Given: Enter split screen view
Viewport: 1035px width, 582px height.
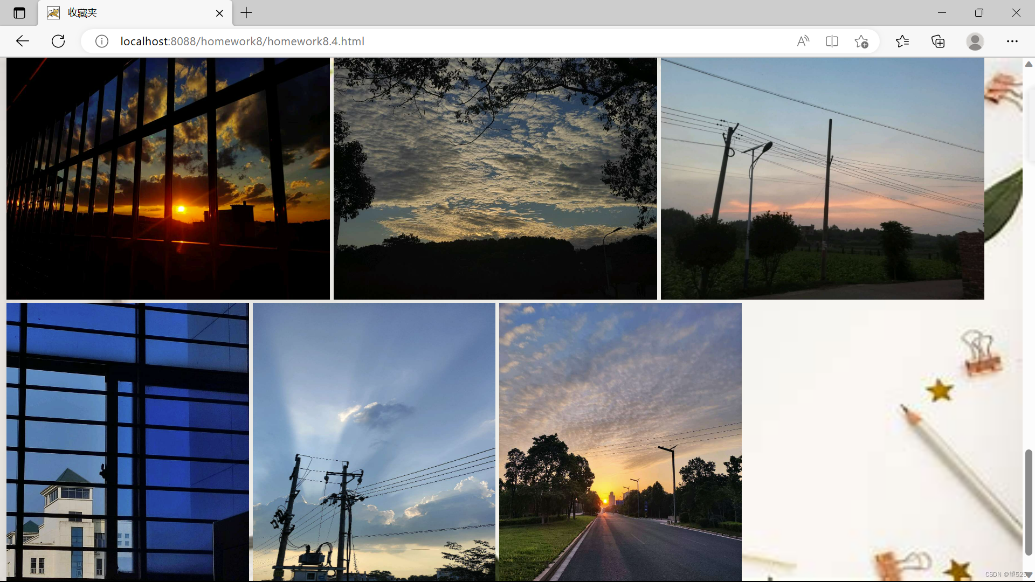Looking at the screenshot, I should click(x=832, y=41).
